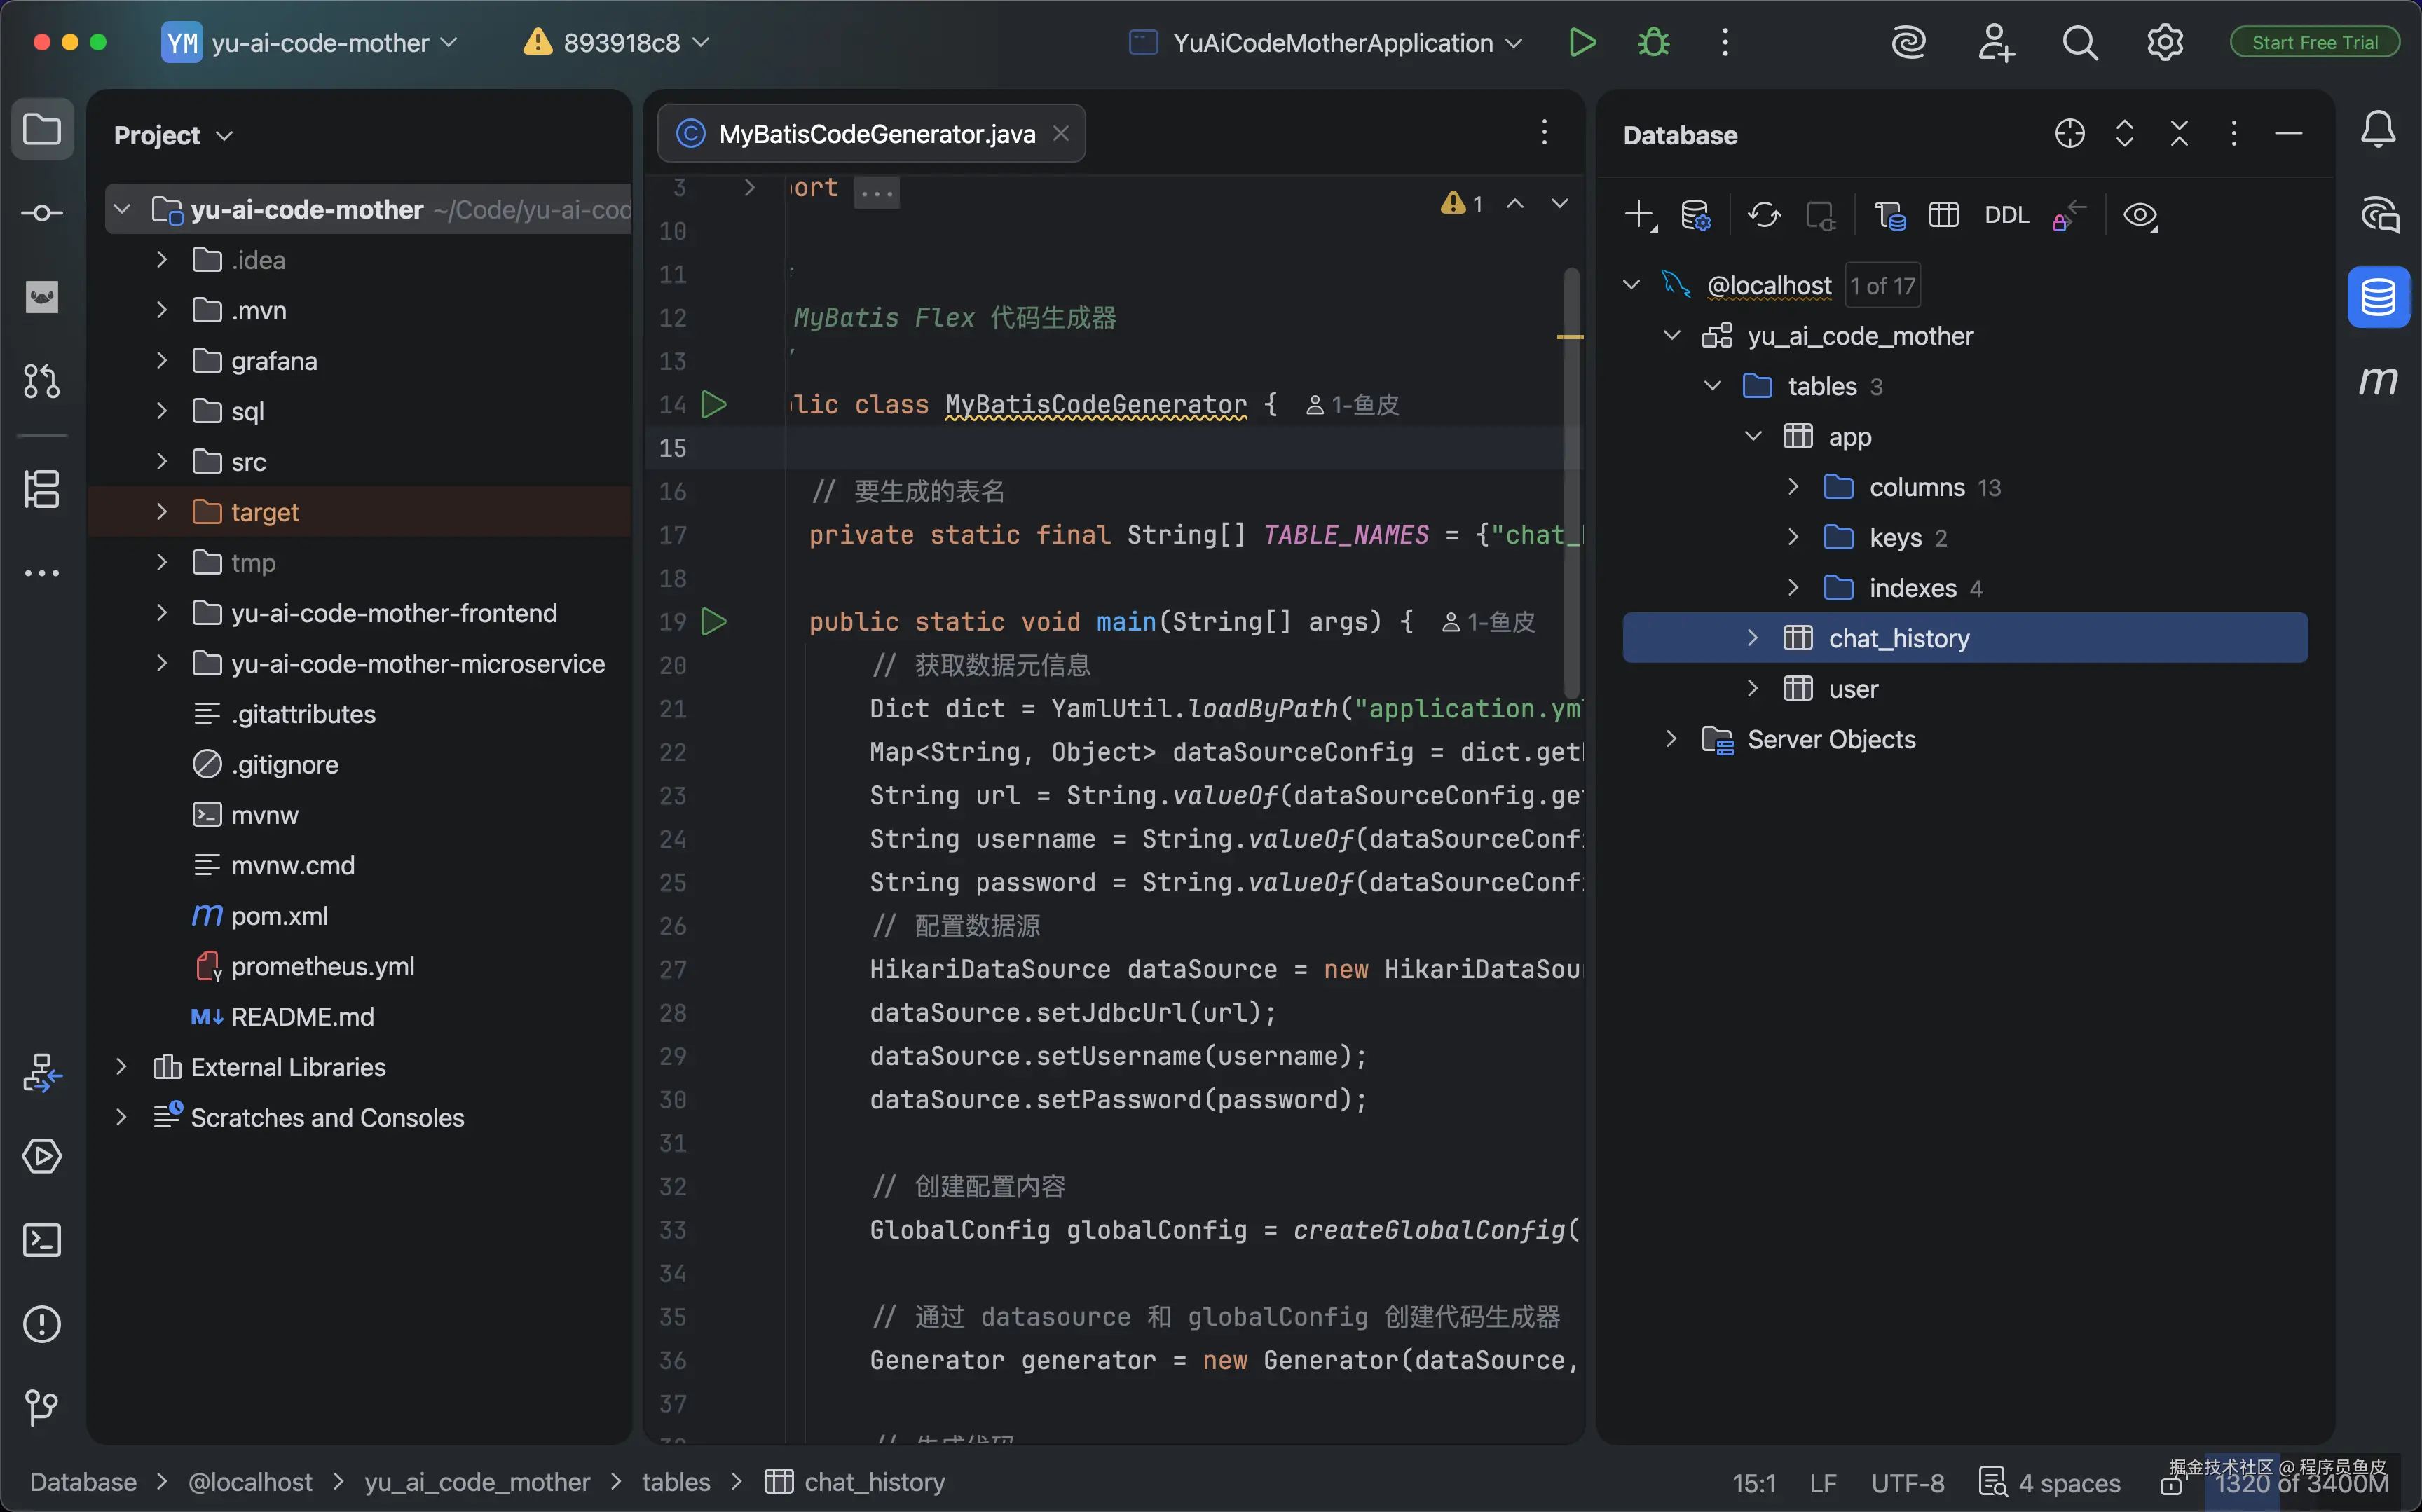Image resolution: width=2422 pixels, height=1512 pixels.
Task: Click the Refresh icon in Database toolbar
Action: tap(1764, 215)
